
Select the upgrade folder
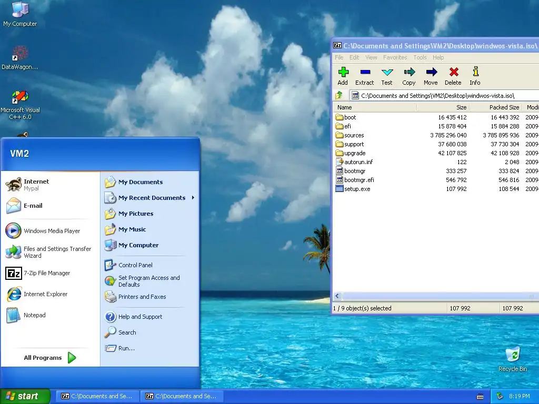pyautogui.click(x=350, y=153)
